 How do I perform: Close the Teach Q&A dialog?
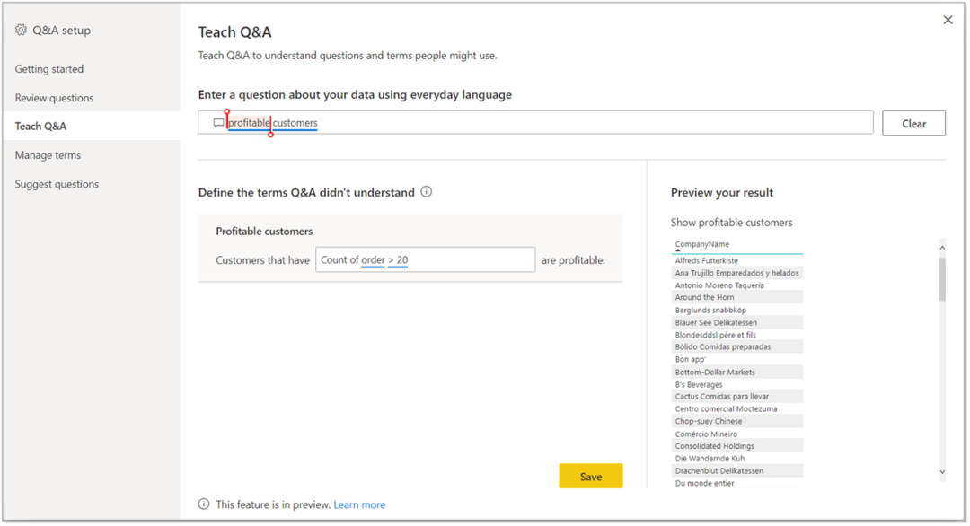point(948,20)
